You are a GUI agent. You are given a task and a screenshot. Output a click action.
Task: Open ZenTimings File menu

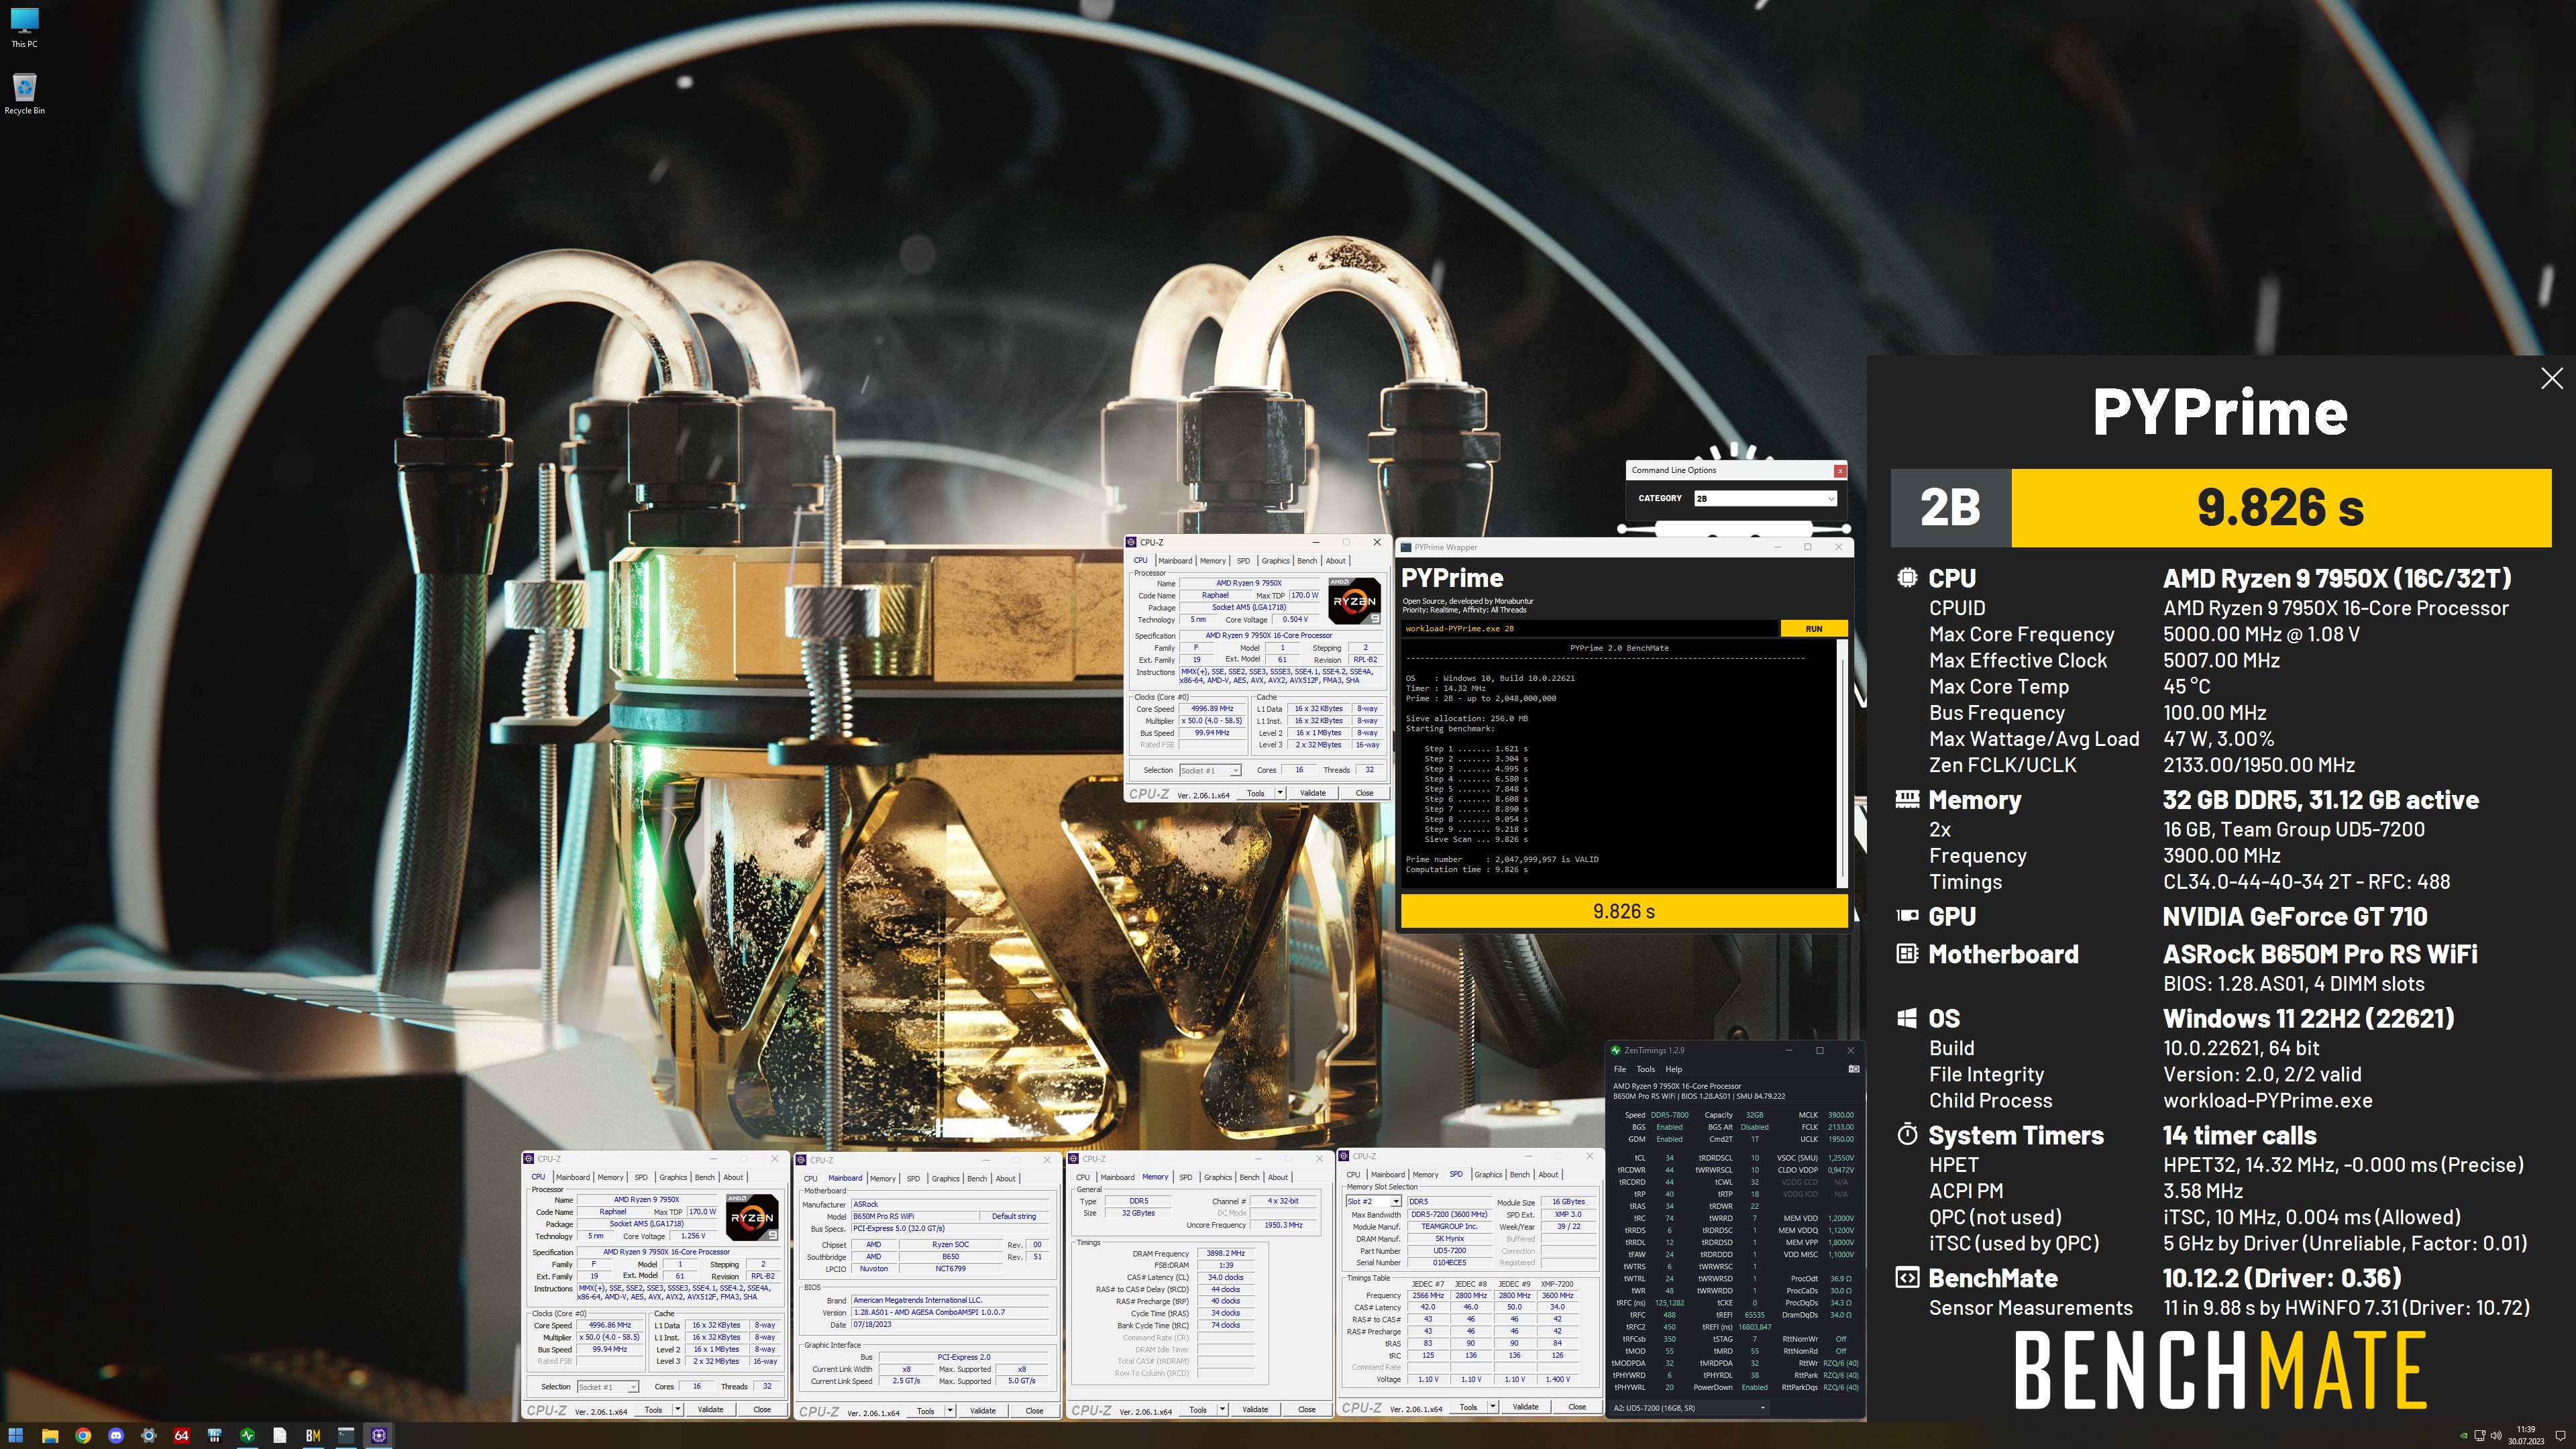pos(1620,1069)
